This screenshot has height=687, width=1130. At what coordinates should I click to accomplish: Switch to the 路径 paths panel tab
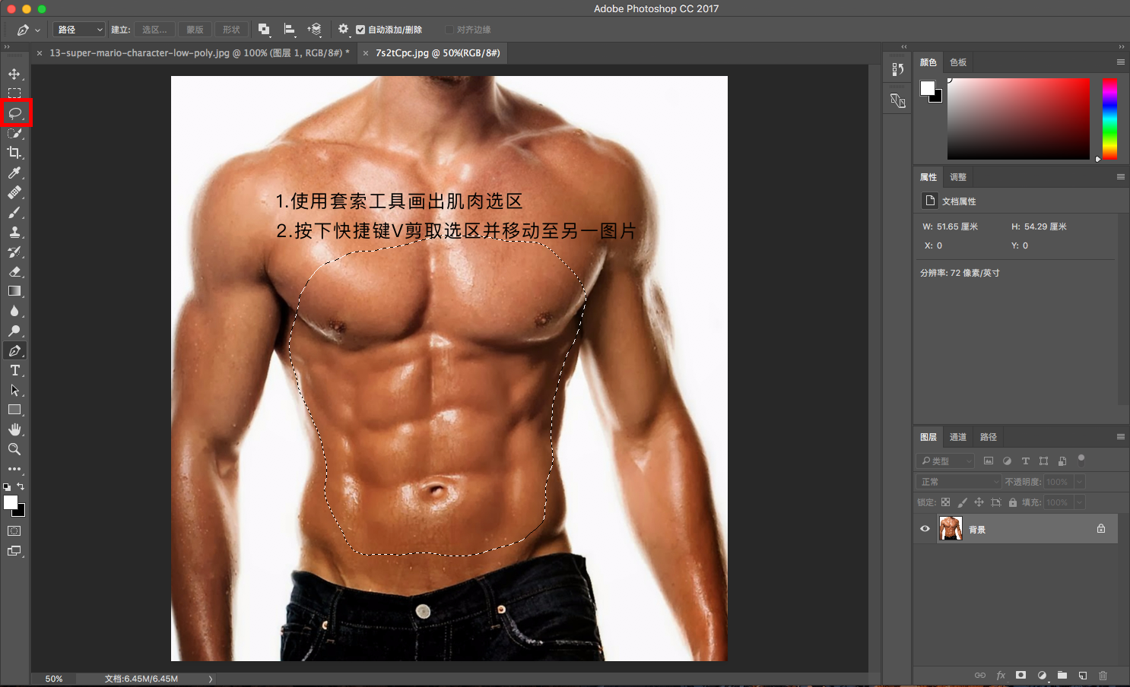click(x=989, y=437)
